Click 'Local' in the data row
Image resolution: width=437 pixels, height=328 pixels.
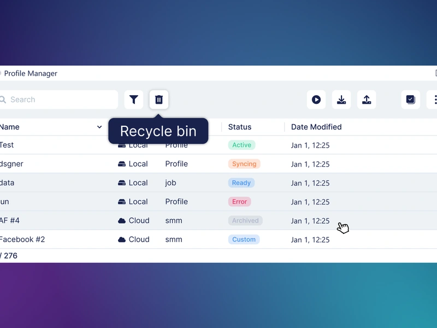(x=138, y=183)
